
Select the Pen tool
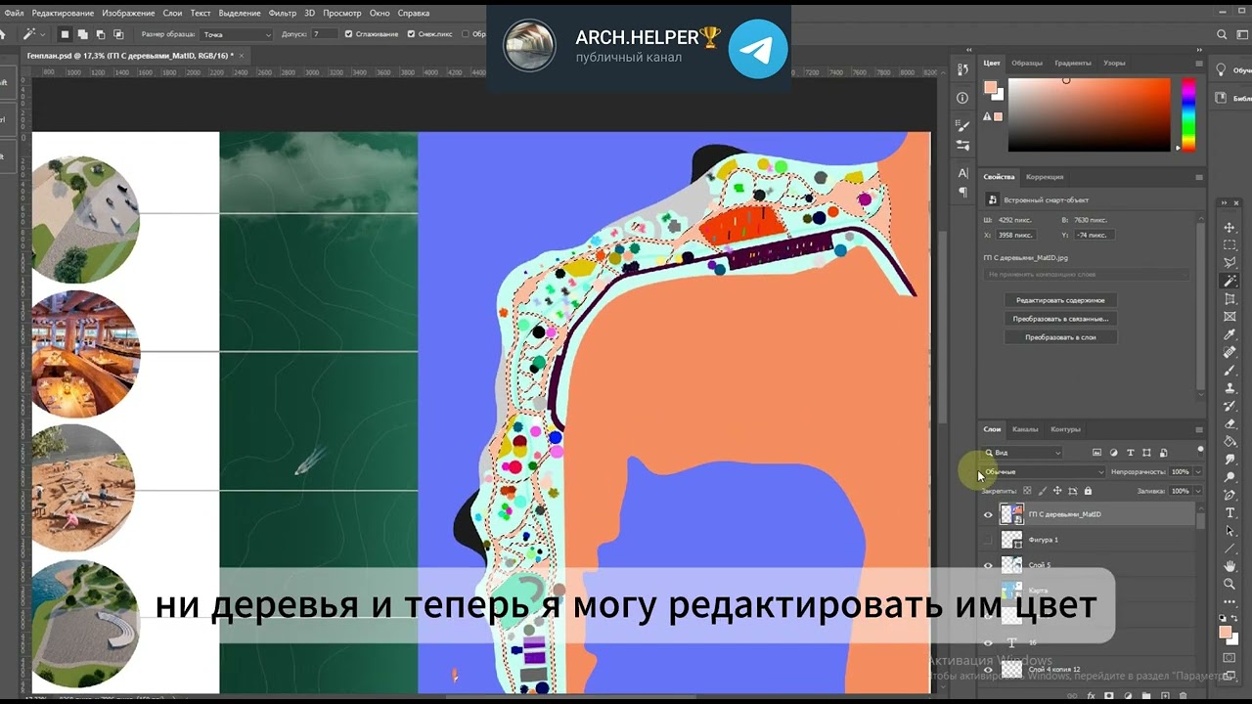point(1230,495)
